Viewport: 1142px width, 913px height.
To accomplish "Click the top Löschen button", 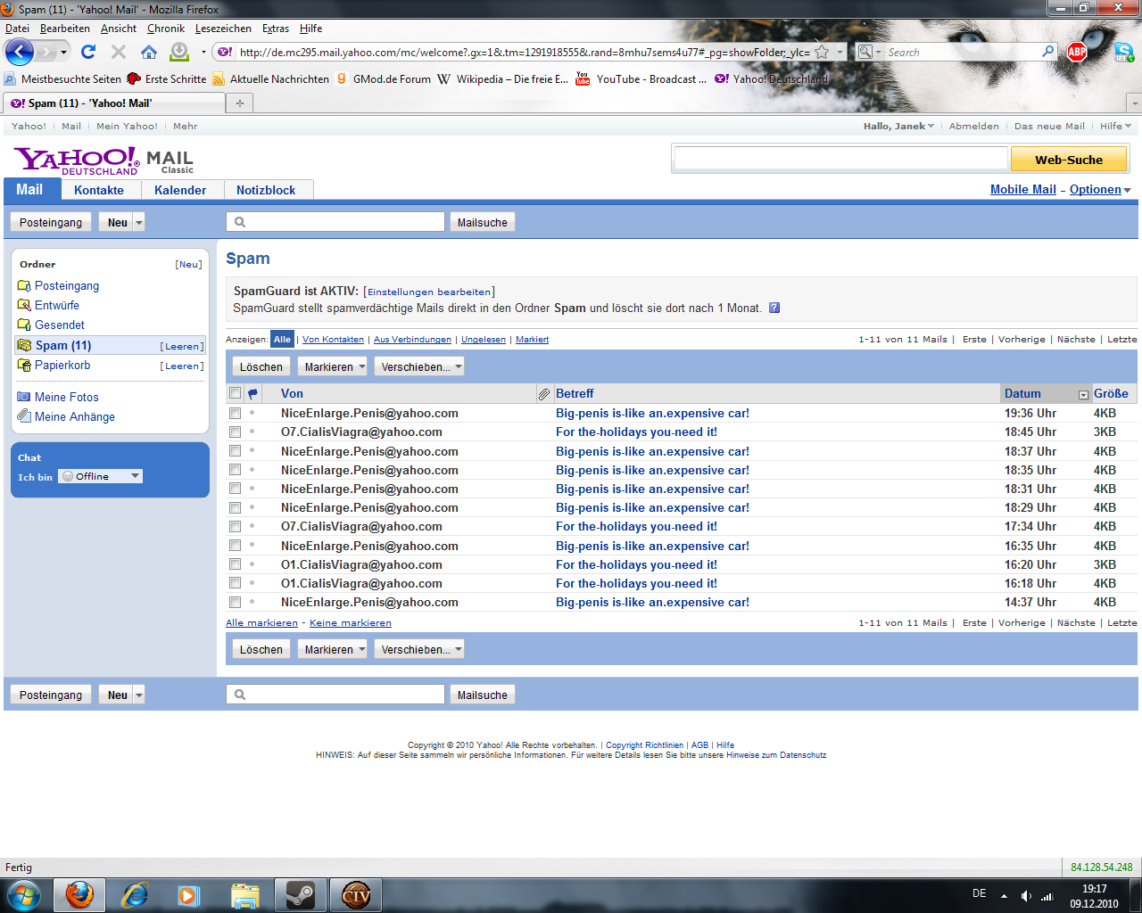I will (x=261, y=366).
